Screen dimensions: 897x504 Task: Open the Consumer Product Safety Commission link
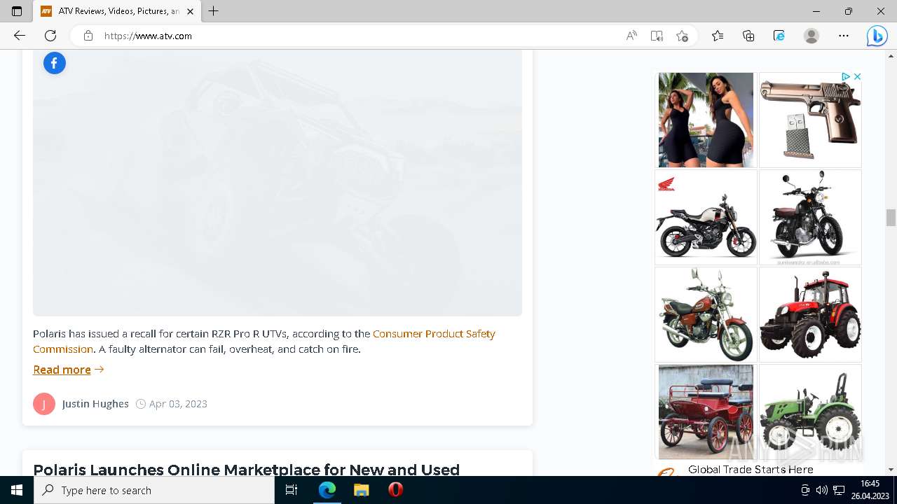click(x=264, y=341)
